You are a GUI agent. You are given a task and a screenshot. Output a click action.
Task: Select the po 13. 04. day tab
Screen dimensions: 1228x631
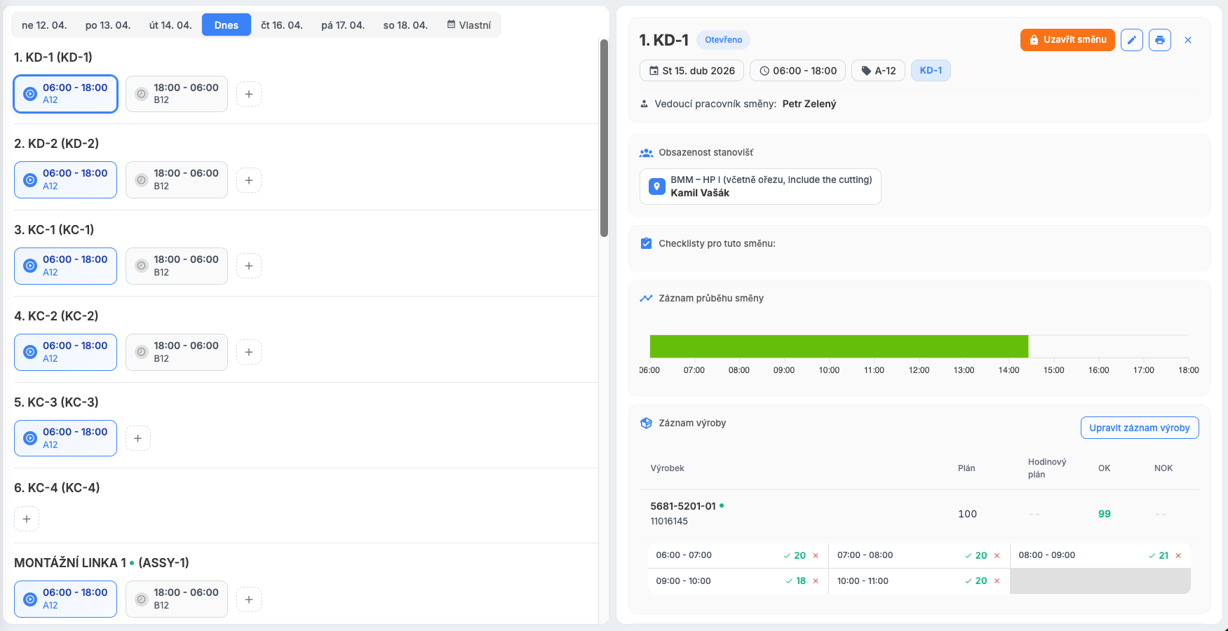point(107,25)
